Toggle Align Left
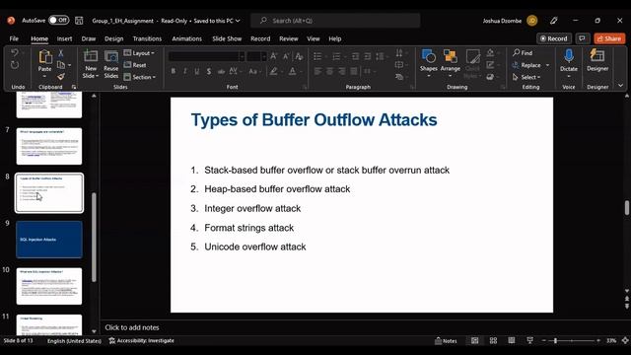Screen dimensions: 631x355 (x=317, y=71)
